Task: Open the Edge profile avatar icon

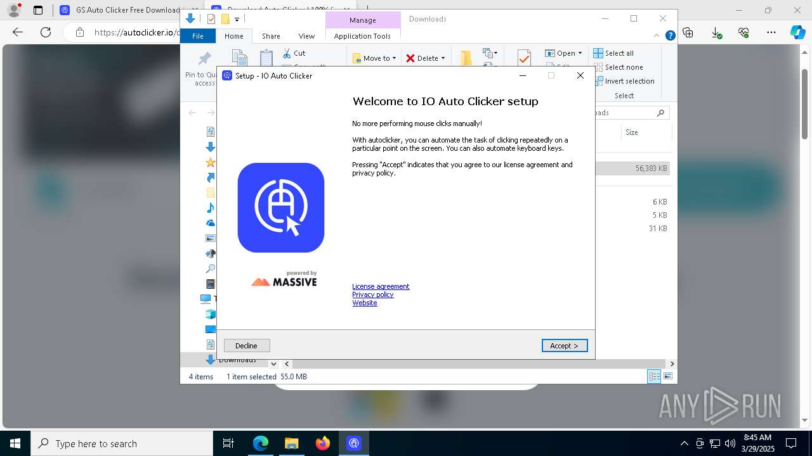Action: point(14,10)
